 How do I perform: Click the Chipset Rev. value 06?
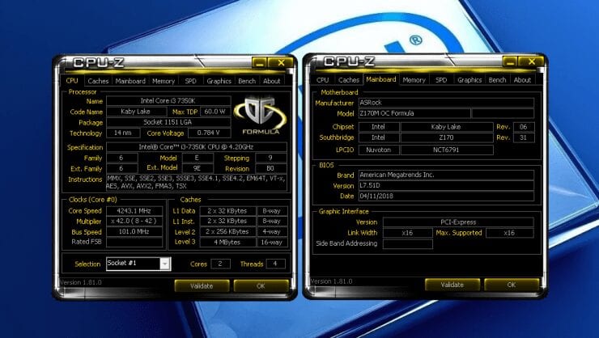524,127
